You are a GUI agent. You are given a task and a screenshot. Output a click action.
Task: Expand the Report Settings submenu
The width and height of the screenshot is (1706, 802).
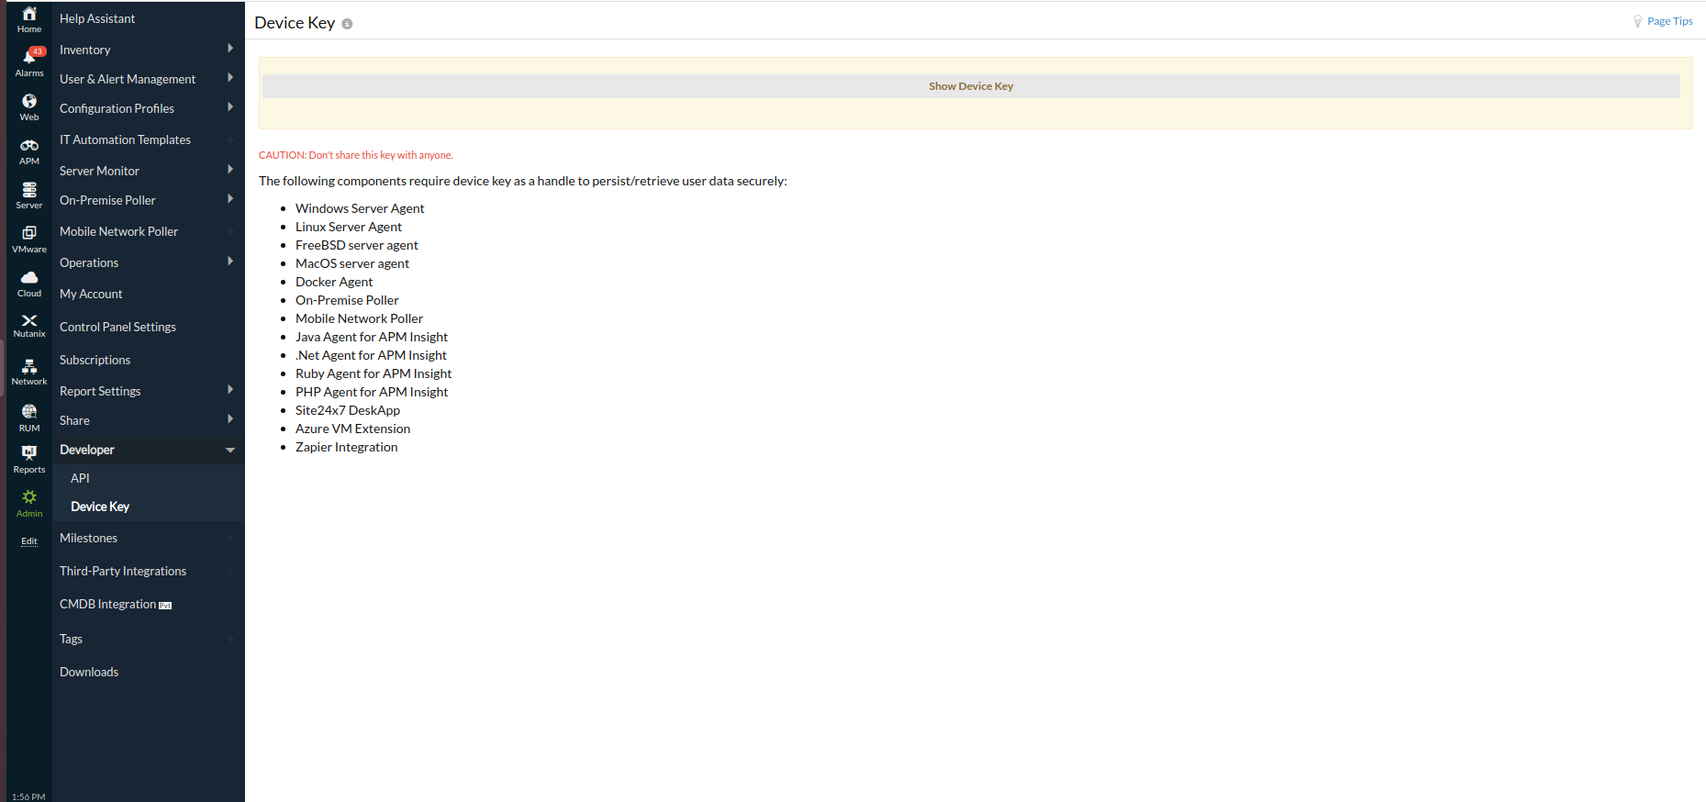(x=229, y=390)
